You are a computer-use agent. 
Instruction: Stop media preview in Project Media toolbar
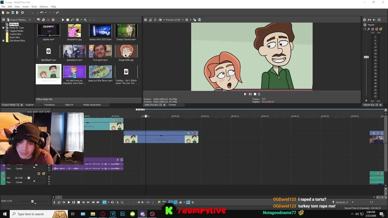tap(68, 20)
